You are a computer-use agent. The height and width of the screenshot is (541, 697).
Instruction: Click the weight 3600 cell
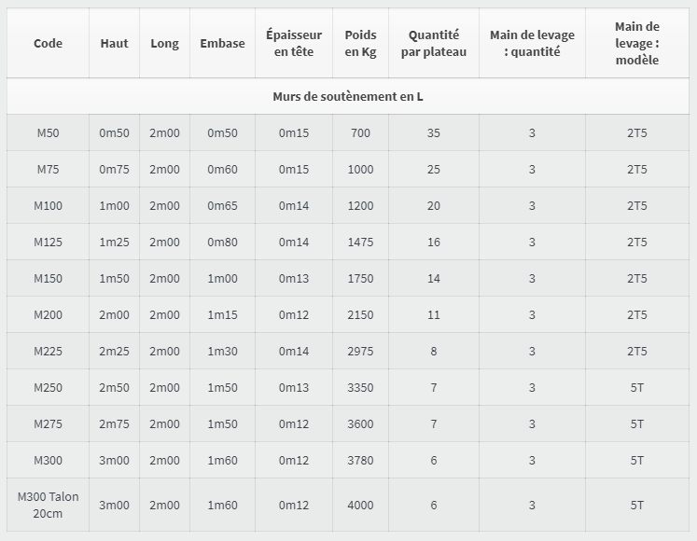pyautogui.click(x=360, y=424)
